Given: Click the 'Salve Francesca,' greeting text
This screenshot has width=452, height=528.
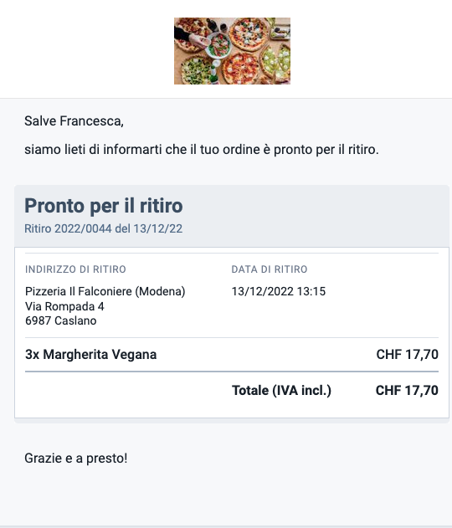Looking at the screenshot, I should tap(74, 120).
